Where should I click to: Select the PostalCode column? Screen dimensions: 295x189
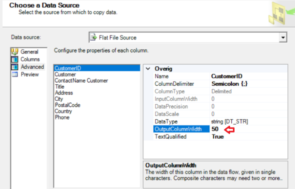tap(68, 105)
